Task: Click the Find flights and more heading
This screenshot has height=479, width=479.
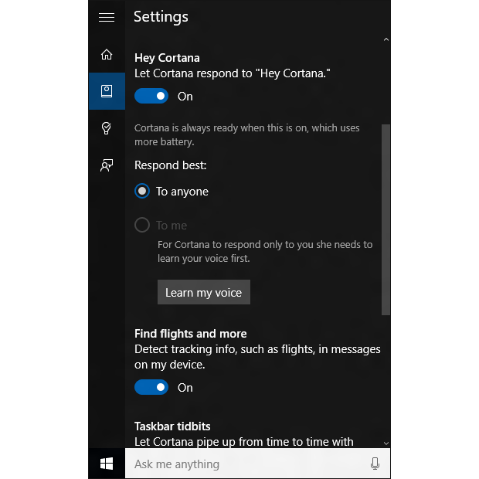Action: (x=191, y=334)
